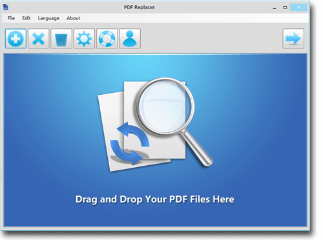Screen dimensions: 323x240
Task: Open help using the lifebuoy icon
Action: pyautogui.click(x=107, y=39)
